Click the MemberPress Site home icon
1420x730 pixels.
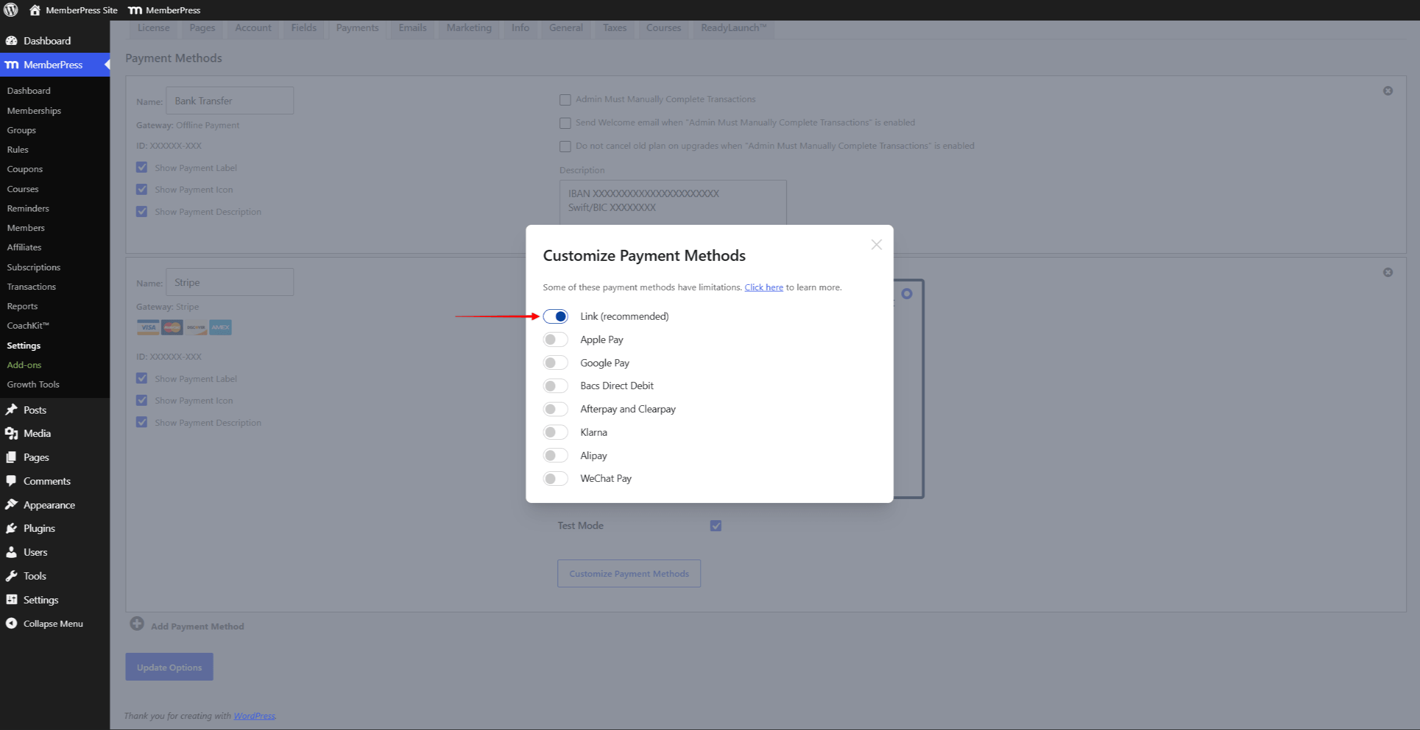[35, 10]
